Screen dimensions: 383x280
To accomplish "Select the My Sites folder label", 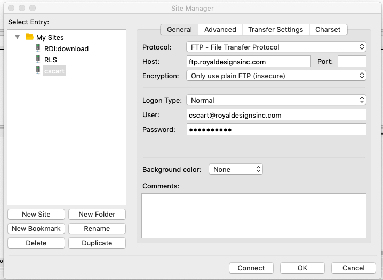I will 50,37.
